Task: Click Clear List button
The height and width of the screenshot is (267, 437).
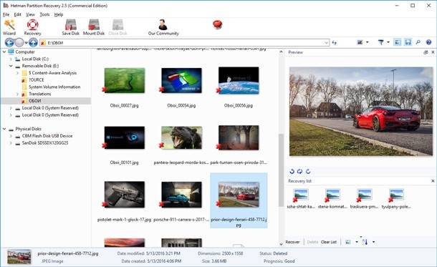Action: [x=329, y=242]
